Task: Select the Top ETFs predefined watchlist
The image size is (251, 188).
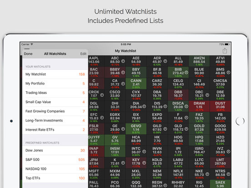Action: point(55,178)
